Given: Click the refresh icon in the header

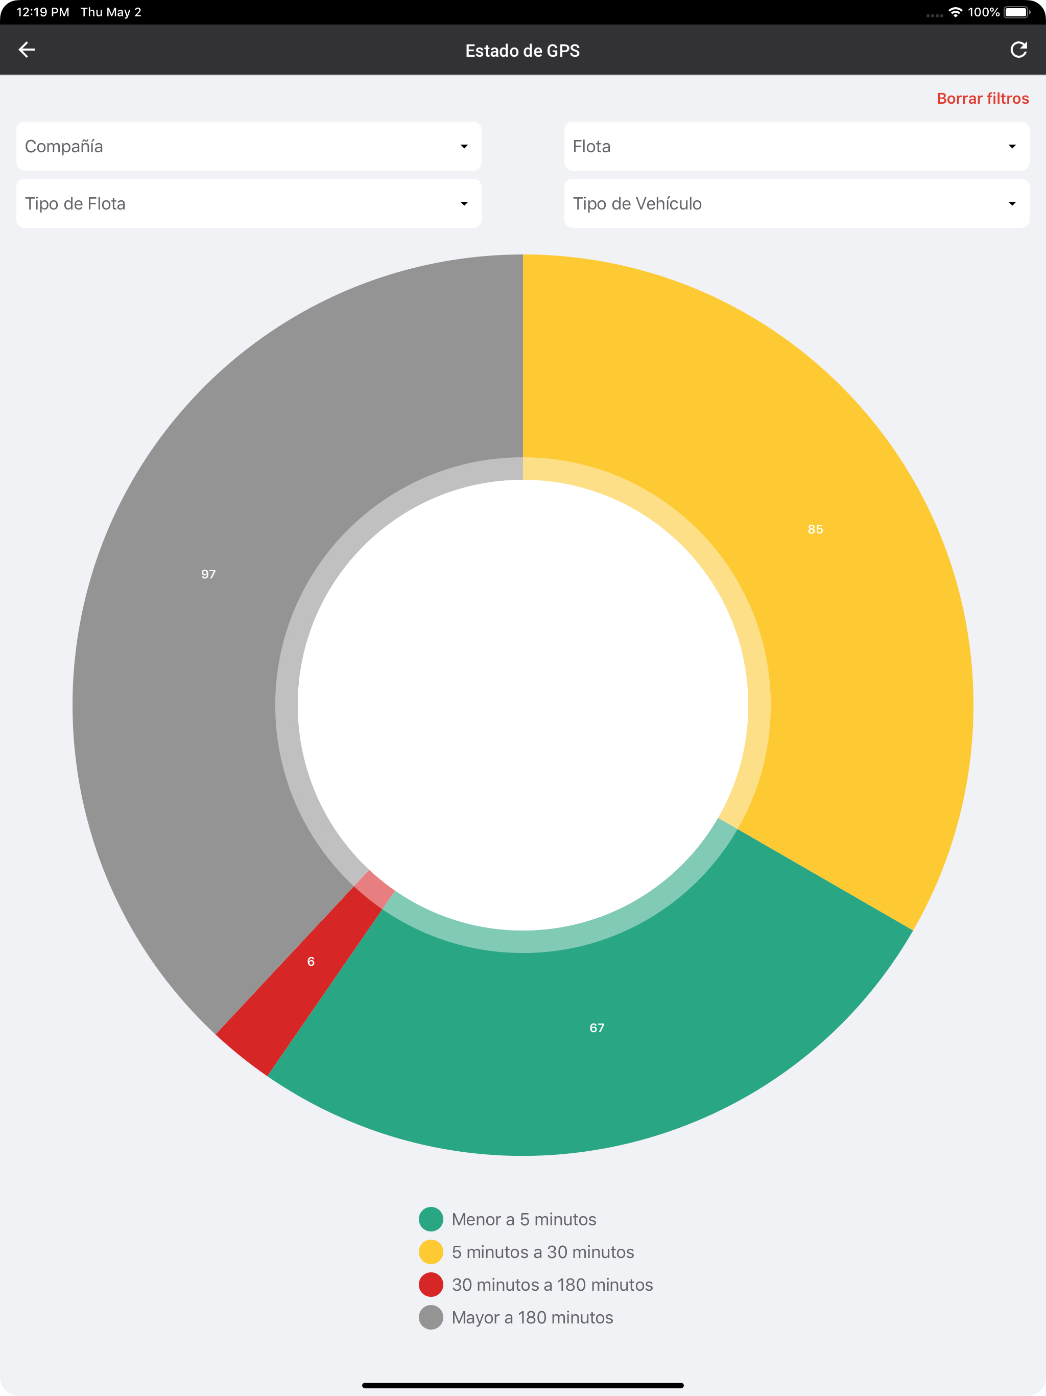Looking at the screenshot, I should (x=1018, y=49).
